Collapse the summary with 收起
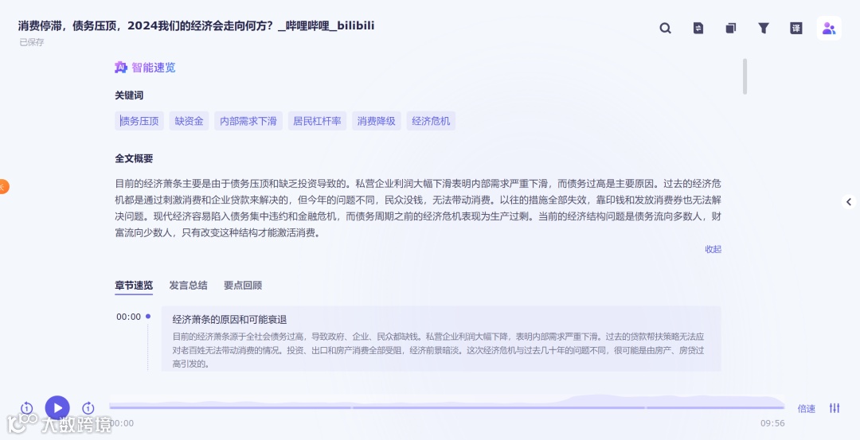860x440 pixels. (713, 249)
